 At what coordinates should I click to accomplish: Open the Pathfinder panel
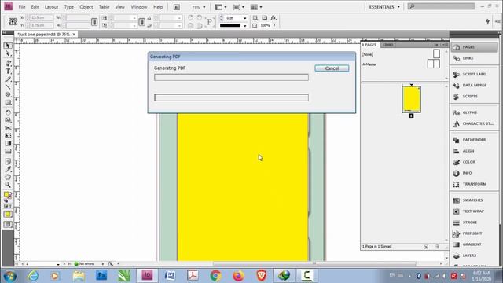475,140
